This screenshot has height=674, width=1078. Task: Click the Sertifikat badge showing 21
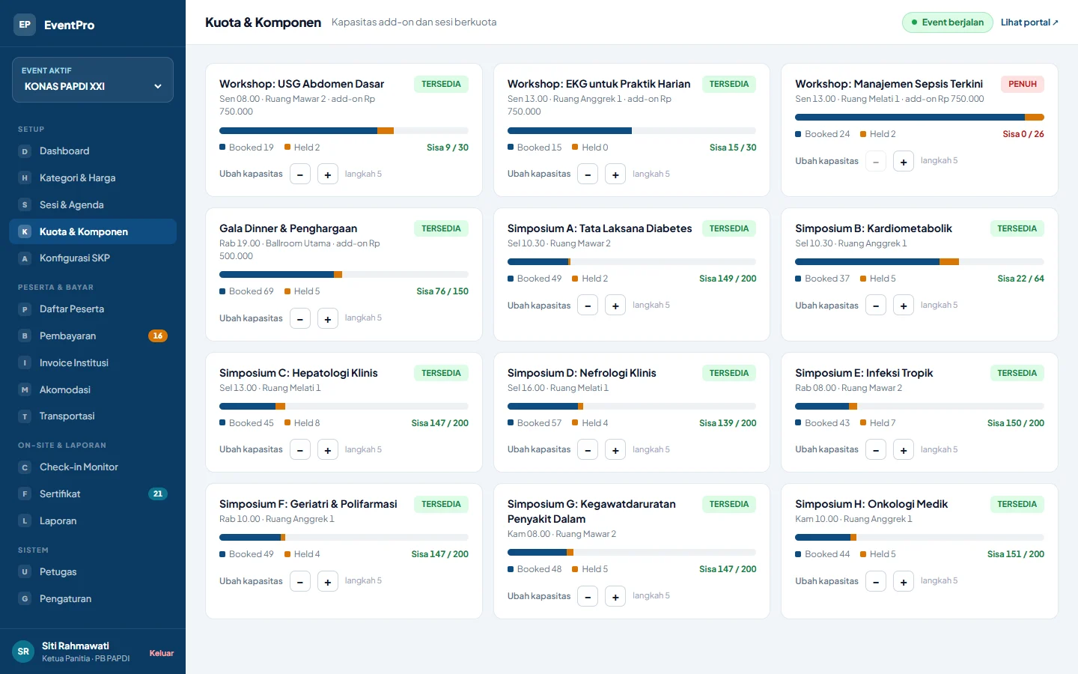(158, 494)
